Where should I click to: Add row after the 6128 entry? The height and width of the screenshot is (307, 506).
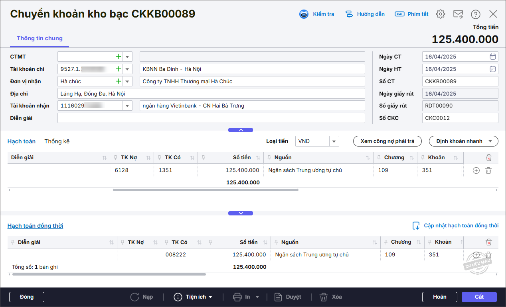click(476, 170)
